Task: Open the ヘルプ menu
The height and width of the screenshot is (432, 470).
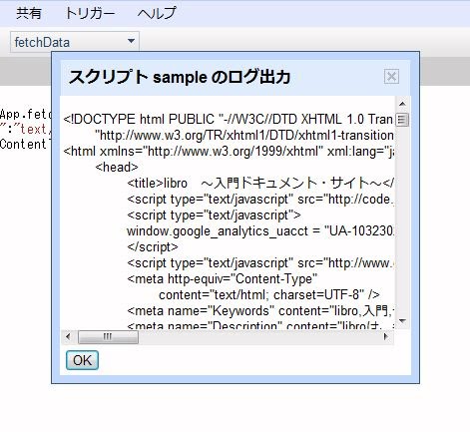Action: tap(157, 13)
